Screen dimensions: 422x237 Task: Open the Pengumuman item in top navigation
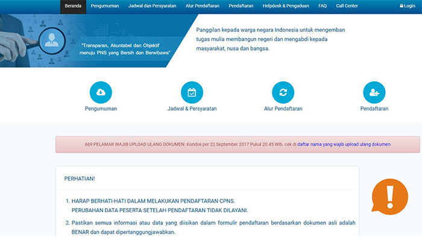(105, 6)
